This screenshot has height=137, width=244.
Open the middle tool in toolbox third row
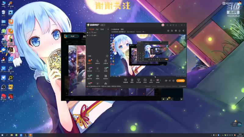[97, 77]
